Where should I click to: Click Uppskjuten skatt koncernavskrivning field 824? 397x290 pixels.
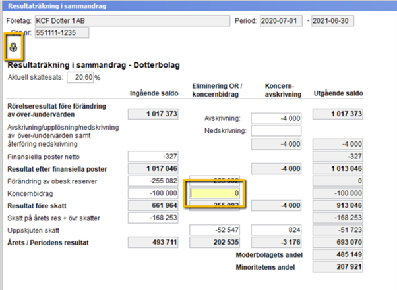[x=276, y=230]
